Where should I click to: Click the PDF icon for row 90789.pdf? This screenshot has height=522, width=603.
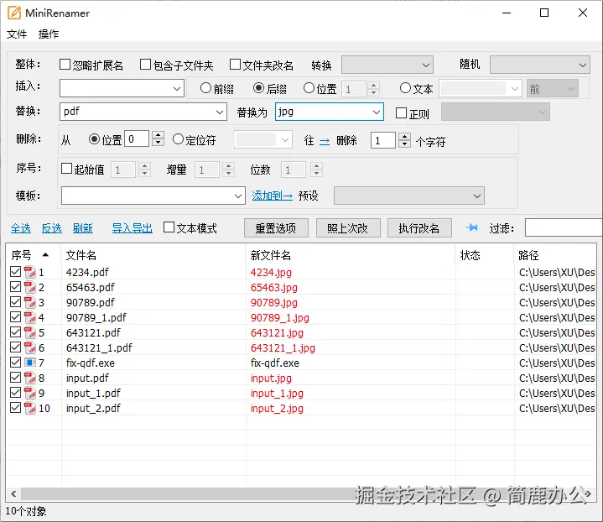tap(29, 302)
